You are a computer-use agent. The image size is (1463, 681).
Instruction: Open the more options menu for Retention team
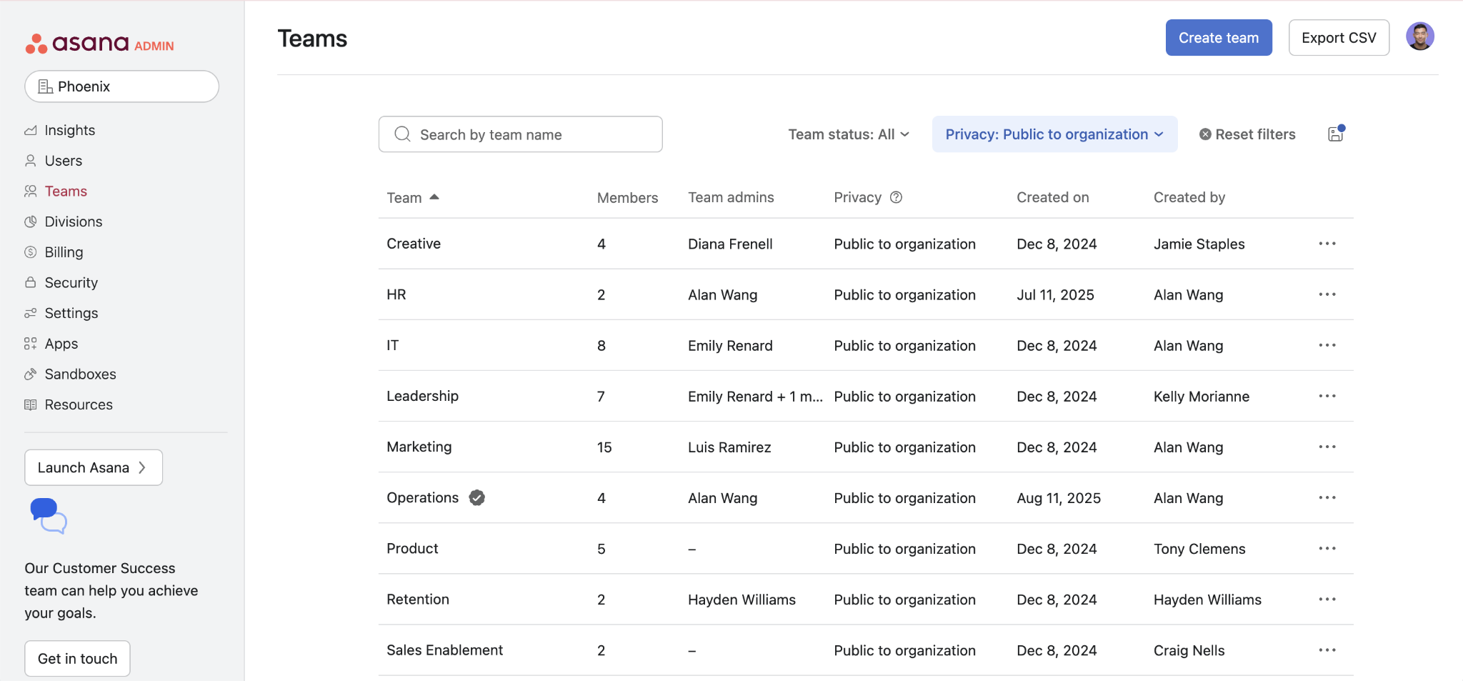pyautogui.click(x=1327, y=599)
